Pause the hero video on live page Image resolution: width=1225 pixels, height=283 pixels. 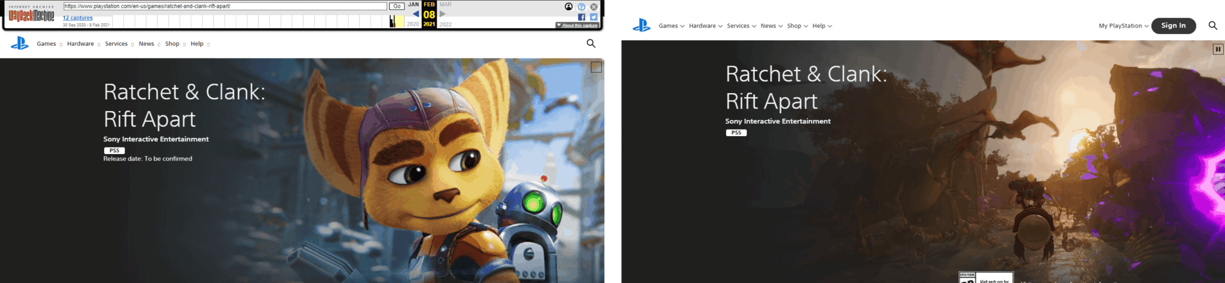tap(1218, 49)
